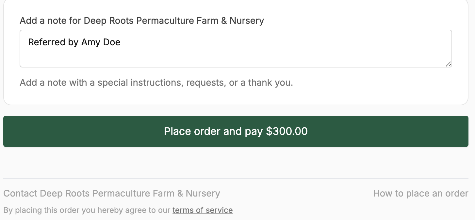Click the 'Referred by Amy Doe' text
475x220 pixels.
point(74,42)
